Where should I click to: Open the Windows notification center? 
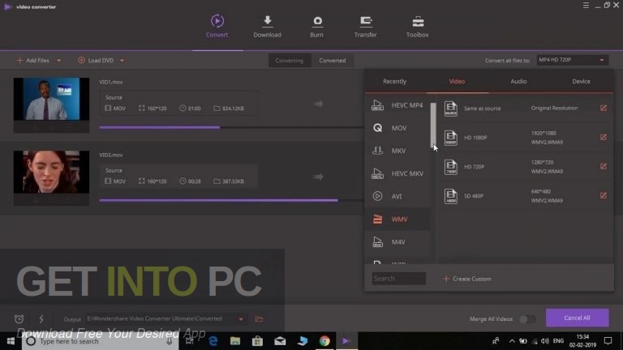click(608, 341)
